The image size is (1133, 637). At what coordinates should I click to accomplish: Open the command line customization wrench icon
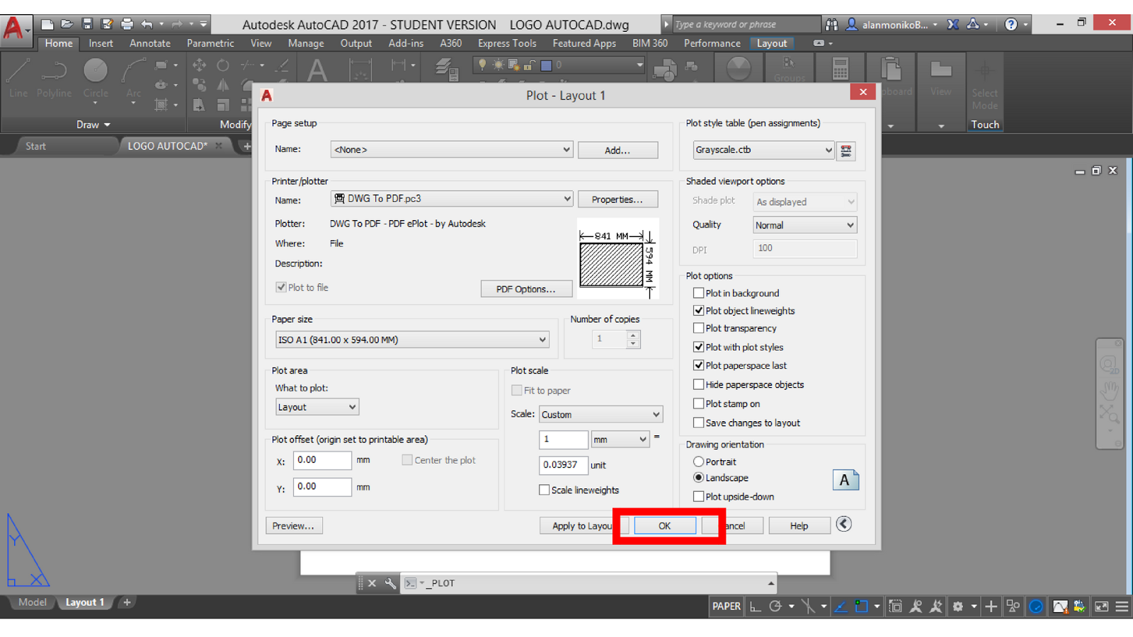(390, 583)
